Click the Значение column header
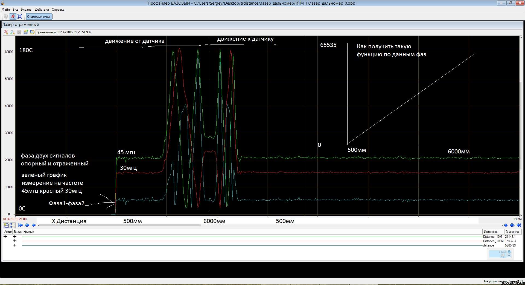Screen dimensions: 525x285 512,232
